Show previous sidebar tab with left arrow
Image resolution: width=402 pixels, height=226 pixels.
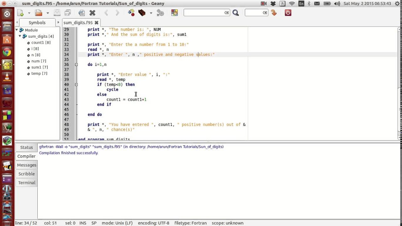point(17,23)
